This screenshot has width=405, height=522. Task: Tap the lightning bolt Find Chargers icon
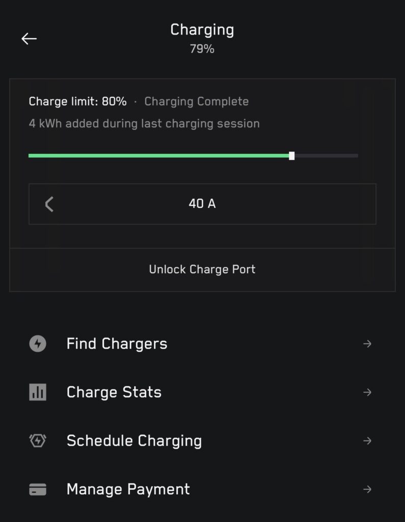point(38,344)
